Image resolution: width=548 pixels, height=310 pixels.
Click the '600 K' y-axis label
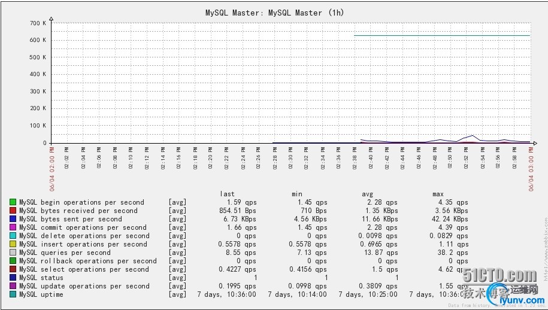[x=38, y=41]
